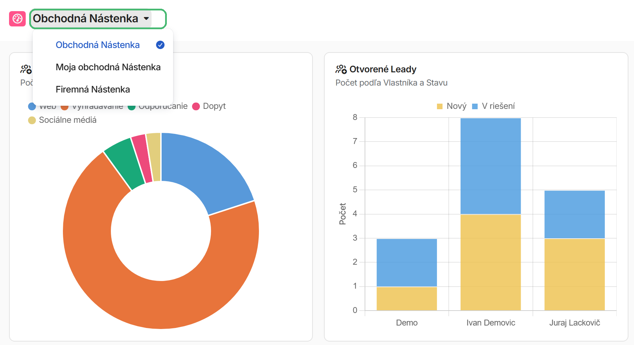
Task: Click the Juraj Lackovič axis label
Action: click(x=575, y=323)
